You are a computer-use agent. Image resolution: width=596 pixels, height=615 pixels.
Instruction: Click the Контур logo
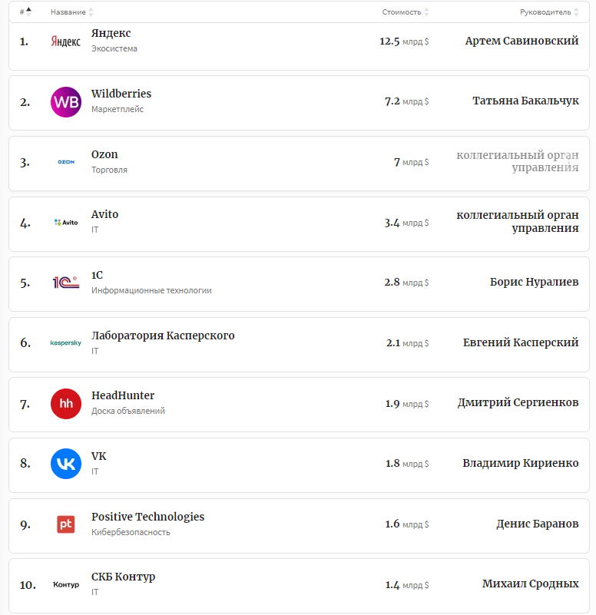click(65, 585)
